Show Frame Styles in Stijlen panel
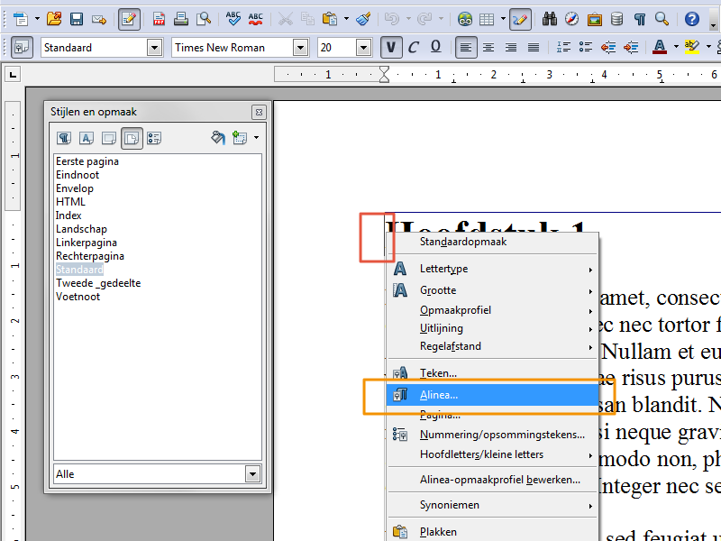 point(109,138)
